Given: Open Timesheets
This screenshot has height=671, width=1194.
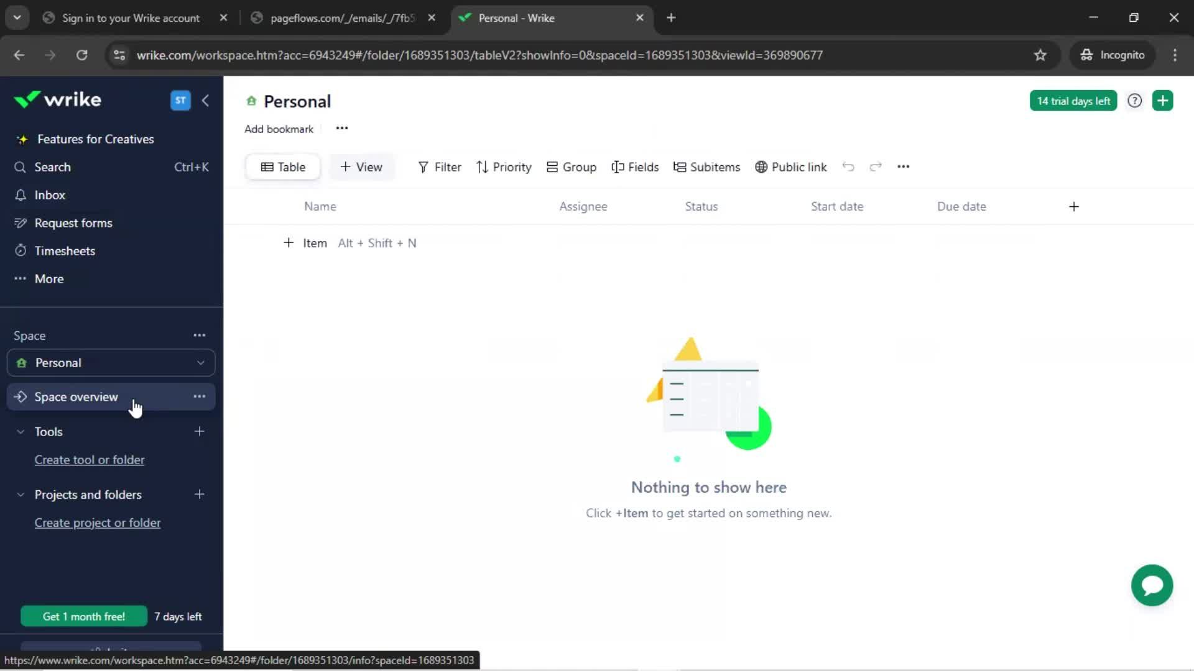Looking at the screenshot, I should click(x=65, y=251).
